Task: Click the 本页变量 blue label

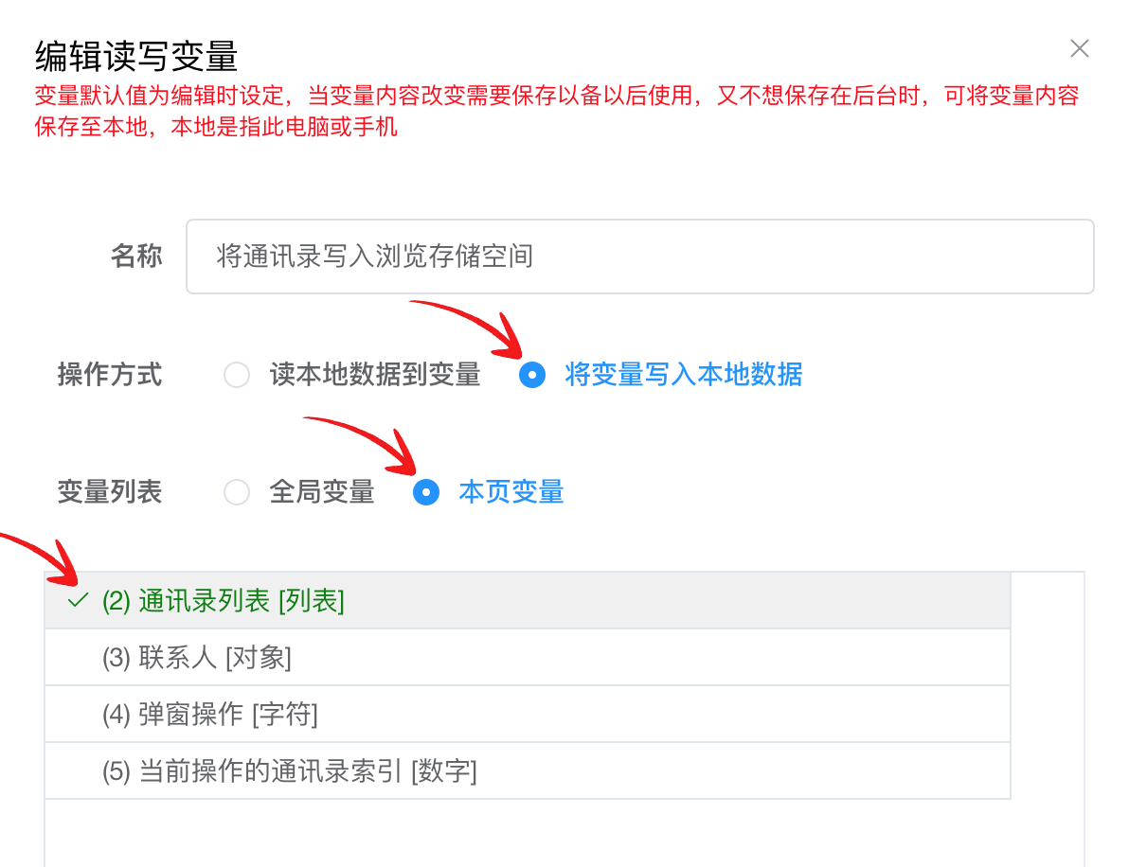Action: 511,492
